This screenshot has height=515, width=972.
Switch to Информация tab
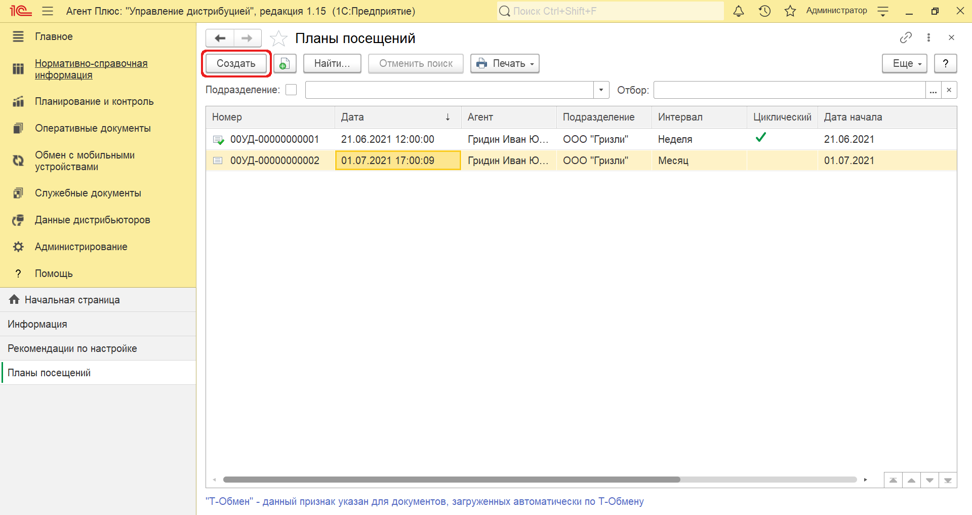98,324
